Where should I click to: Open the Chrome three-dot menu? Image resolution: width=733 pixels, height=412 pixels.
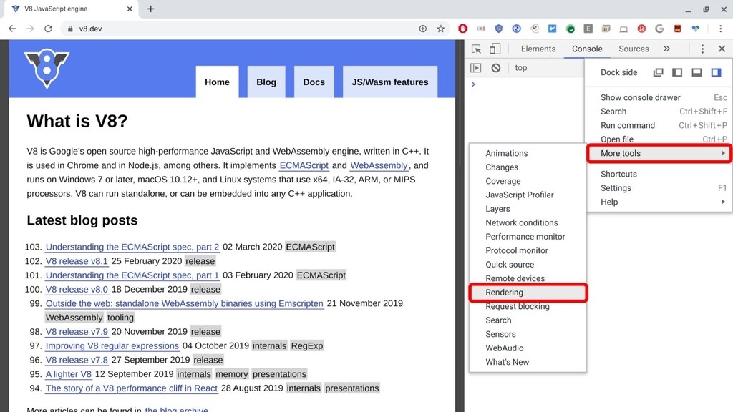(720, 29)
